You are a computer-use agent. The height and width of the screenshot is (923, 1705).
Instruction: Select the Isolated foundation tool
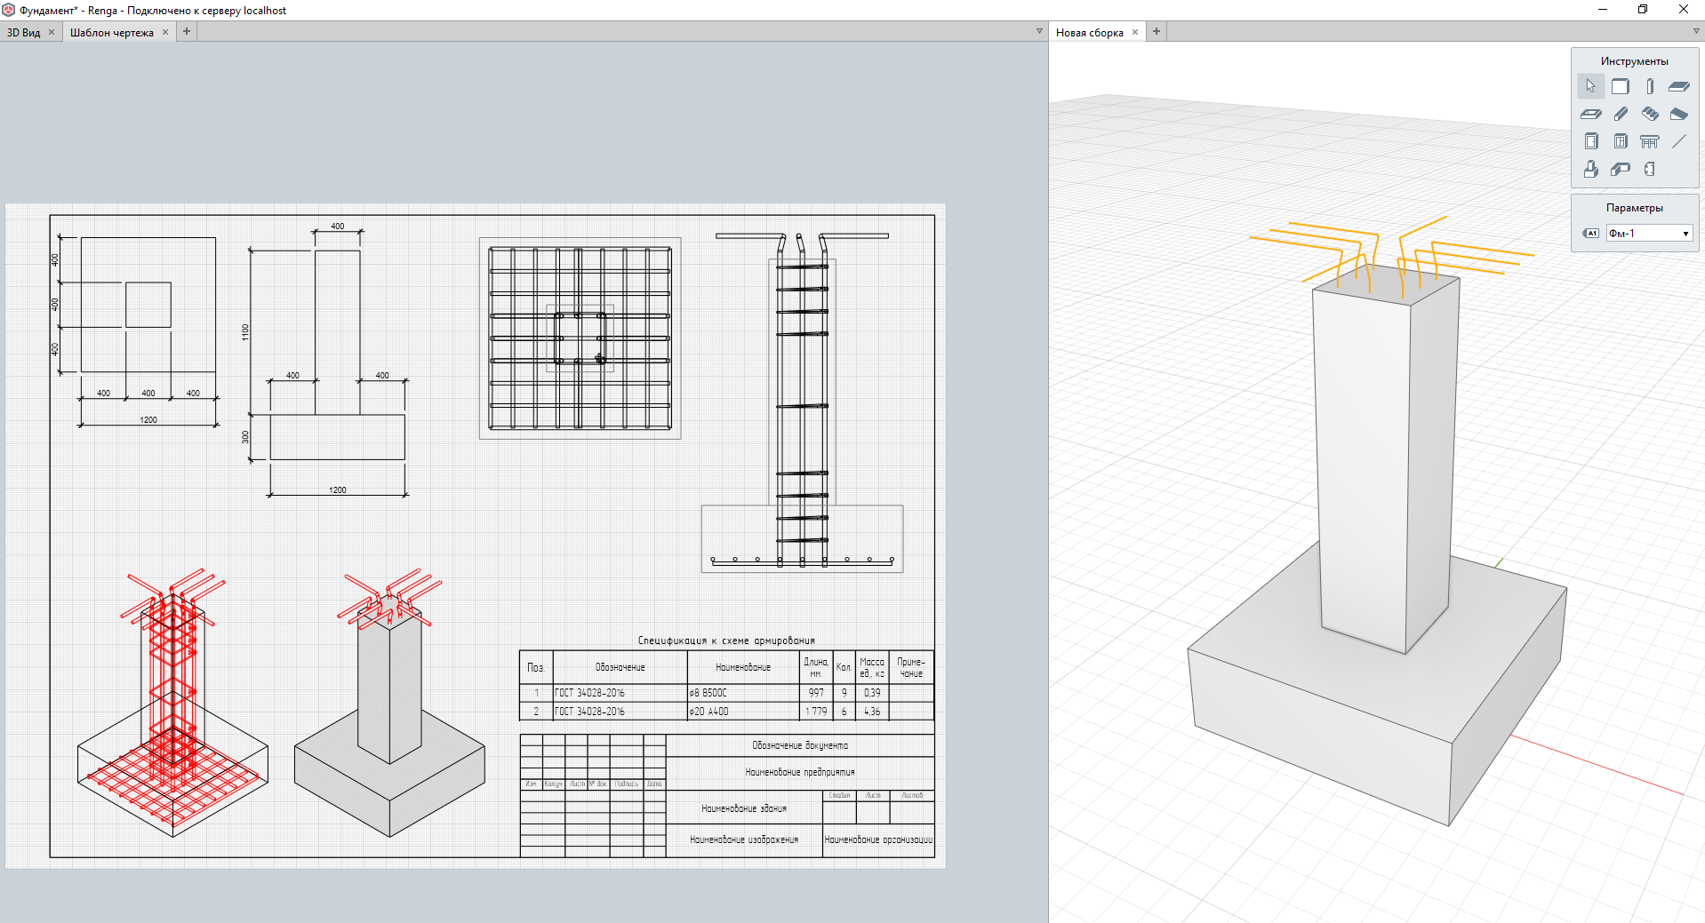(1591, 169)
